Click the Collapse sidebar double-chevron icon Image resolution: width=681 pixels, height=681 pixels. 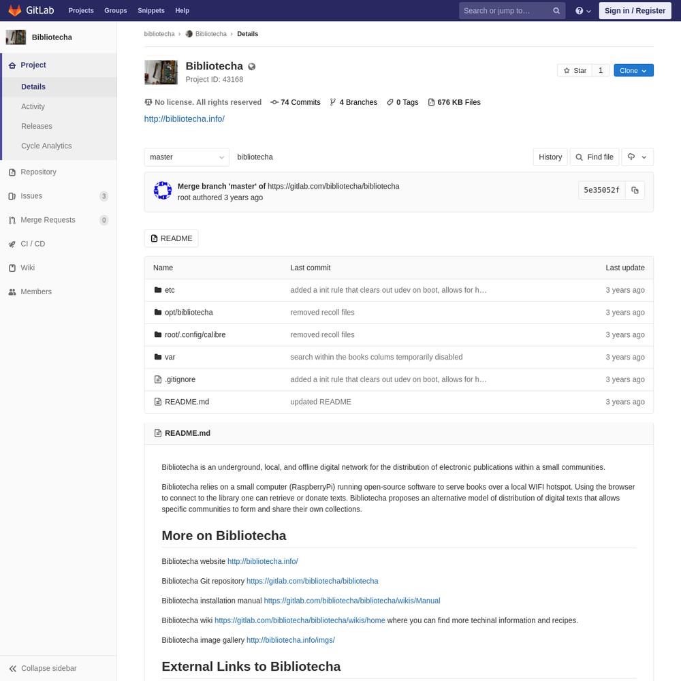click(13, 669)
